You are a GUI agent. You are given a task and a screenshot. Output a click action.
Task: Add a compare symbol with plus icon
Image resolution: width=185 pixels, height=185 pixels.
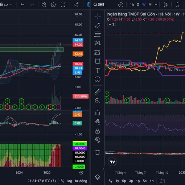(x=121, y=5)
